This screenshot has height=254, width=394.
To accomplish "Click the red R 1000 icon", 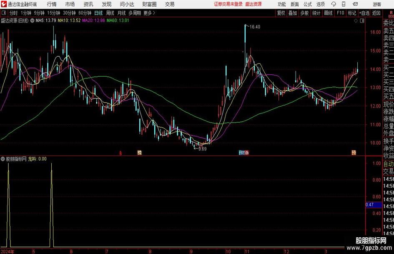I will click(x=391, y=14).
